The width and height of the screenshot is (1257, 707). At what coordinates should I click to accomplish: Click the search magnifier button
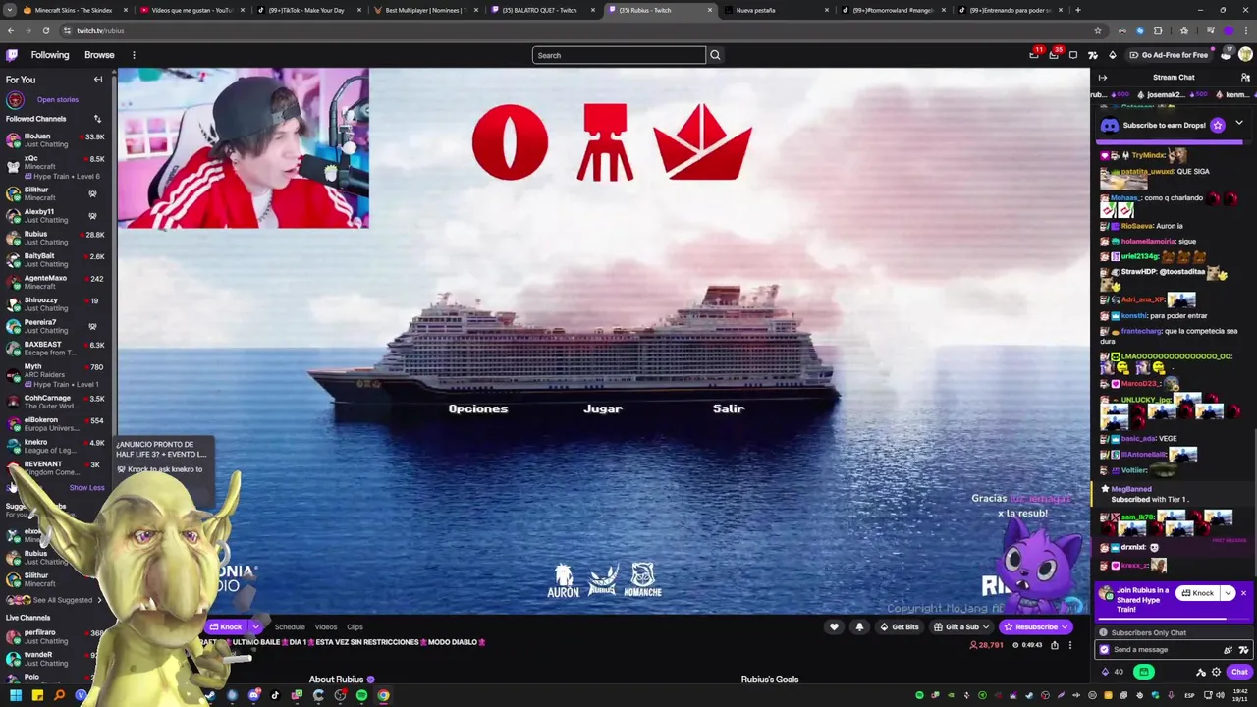[715, 55]
